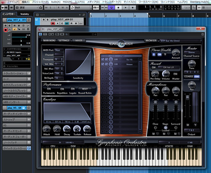The height and width of the screenshot is (173, 211).
Task: Open the MIDI(M) menu
Action: pos(68,2)
